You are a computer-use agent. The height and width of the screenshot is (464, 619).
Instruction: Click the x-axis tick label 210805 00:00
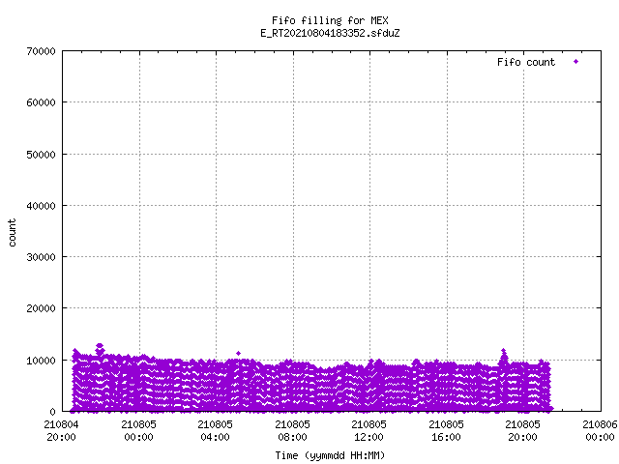[x=138, y=431]
